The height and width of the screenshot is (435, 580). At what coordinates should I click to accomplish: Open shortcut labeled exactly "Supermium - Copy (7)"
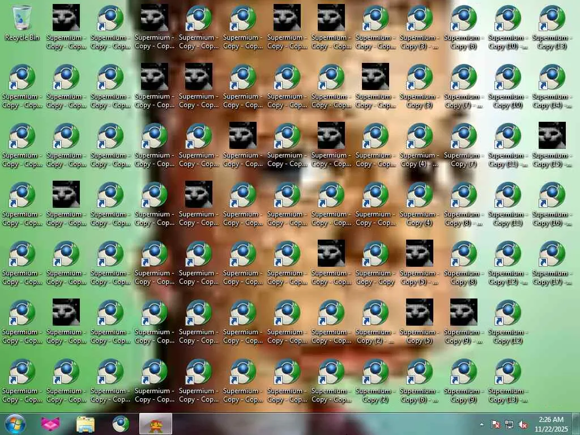[x=463, y=144]
